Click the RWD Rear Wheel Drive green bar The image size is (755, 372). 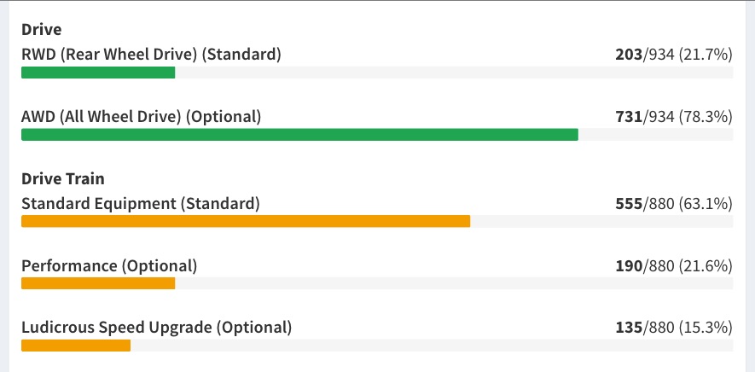coord(98,73)
